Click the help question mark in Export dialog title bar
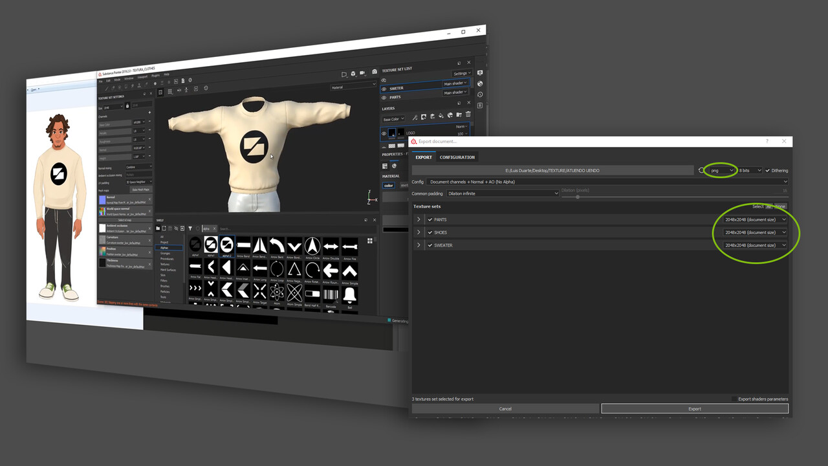 [767, 141]
